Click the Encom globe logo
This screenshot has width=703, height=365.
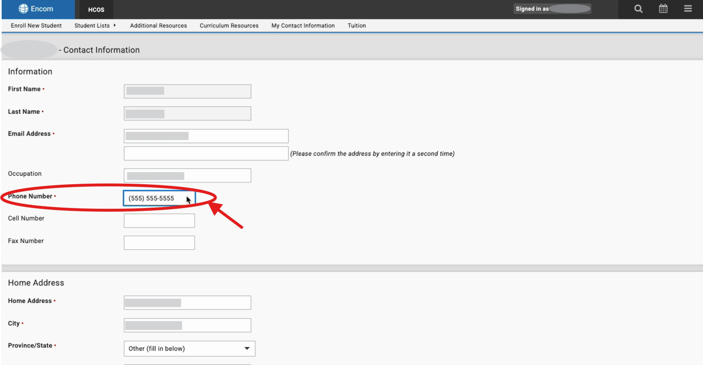pyautogui.click(x=24, y=9)
